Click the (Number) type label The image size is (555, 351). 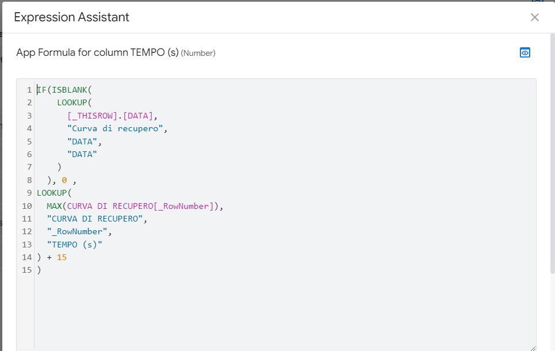coord(198,53)
